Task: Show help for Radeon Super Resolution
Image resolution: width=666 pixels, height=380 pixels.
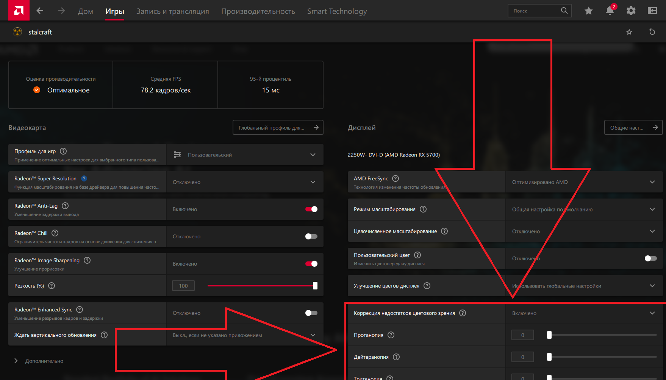Action: [84, 178]
